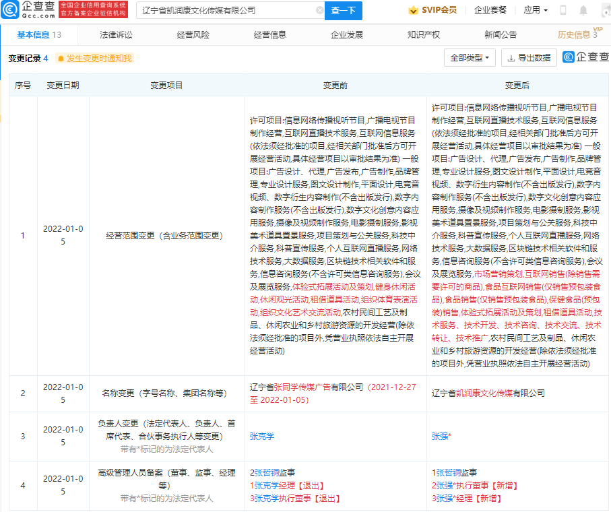The height and width of the screenshot is (512, 611).
Task: Open the 全部类型 filter dropdown
Action: click(x=470, y=58)
